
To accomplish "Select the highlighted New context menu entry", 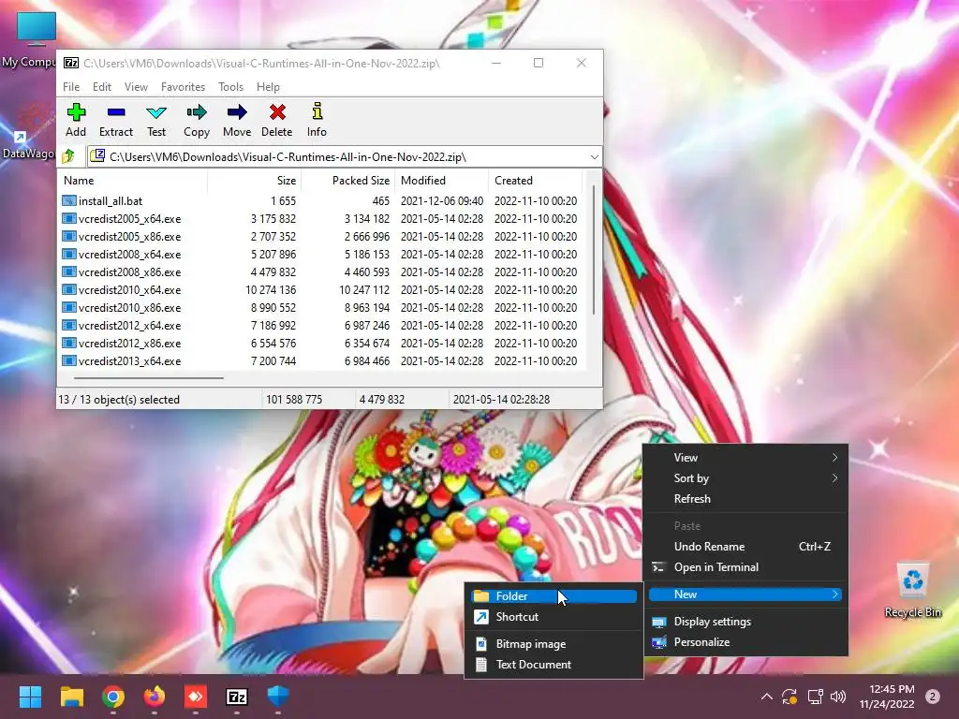I will [x=745, y=594].
